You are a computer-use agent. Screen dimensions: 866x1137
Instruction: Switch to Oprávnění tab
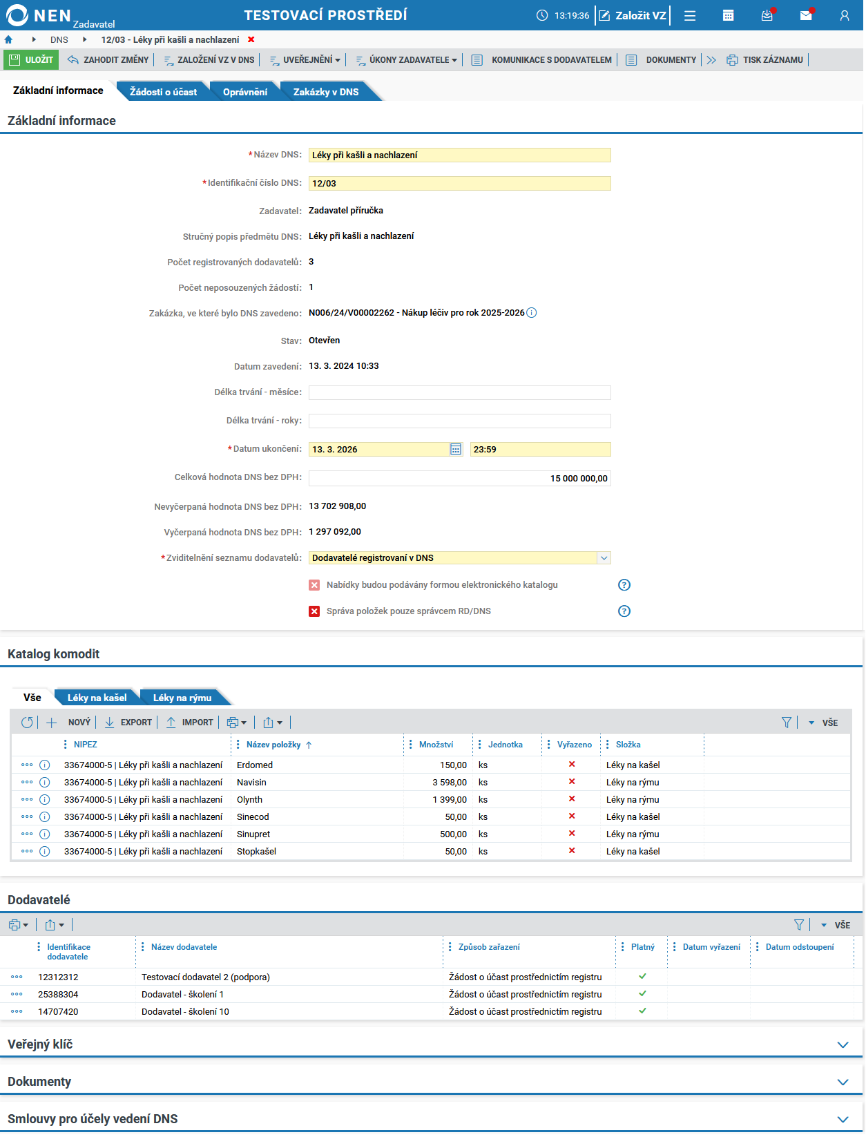coord(245,92)
